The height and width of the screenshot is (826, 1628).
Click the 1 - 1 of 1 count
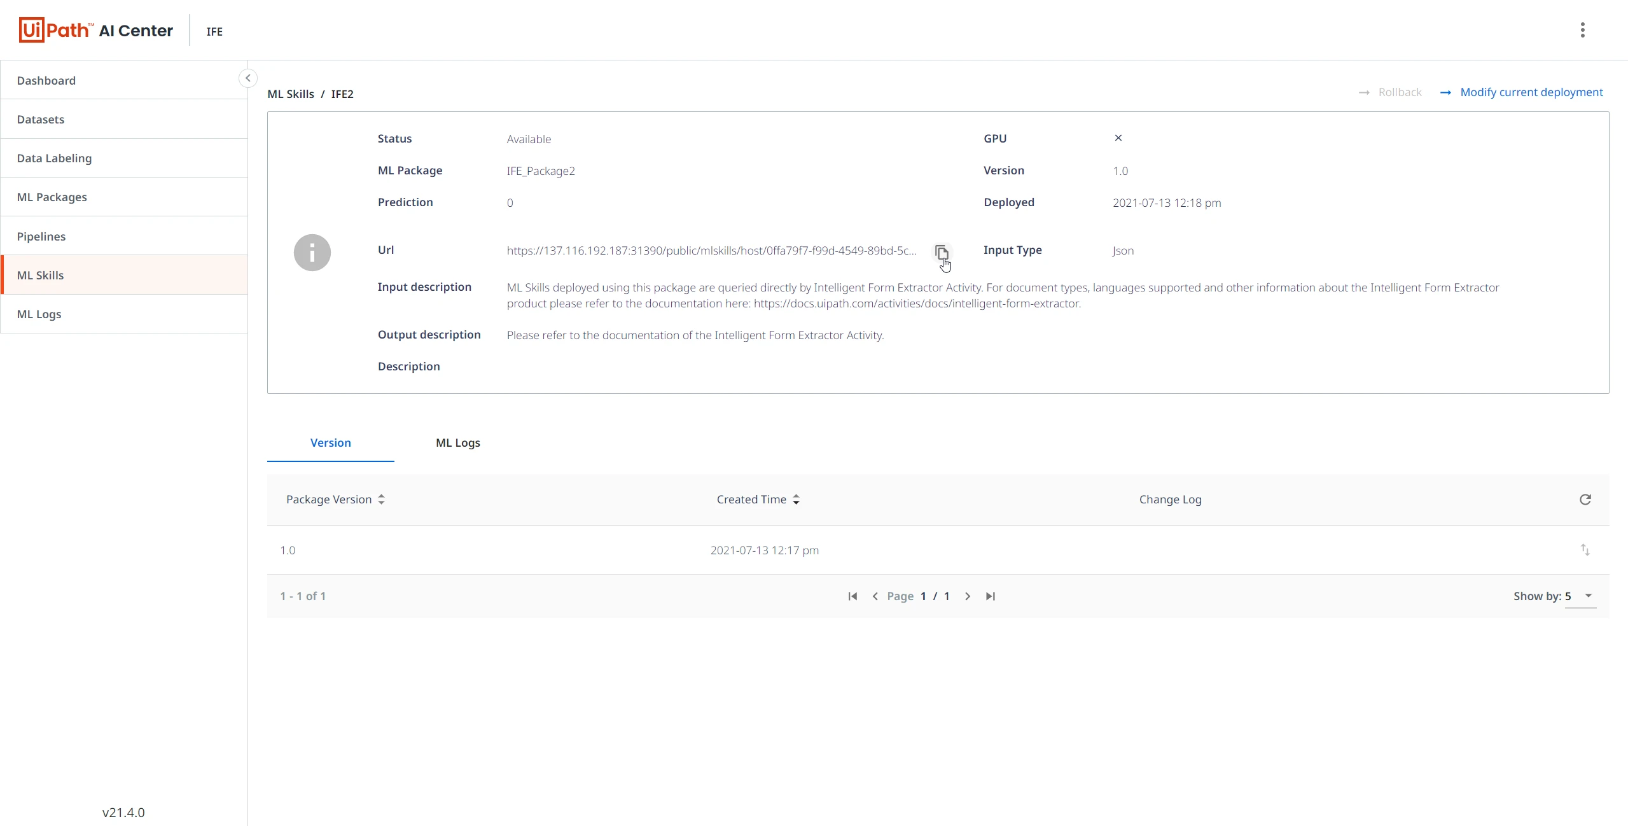(303, 596)
